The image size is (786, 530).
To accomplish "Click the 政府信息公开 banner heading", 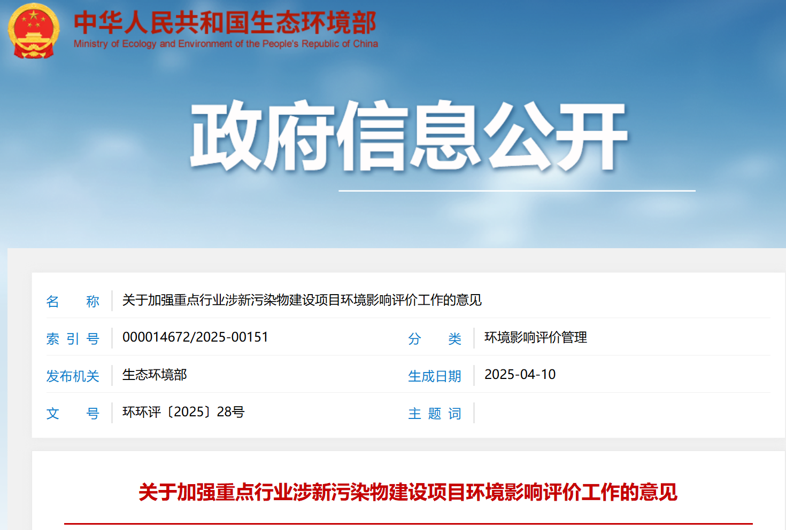I will (x=409, y=136).
